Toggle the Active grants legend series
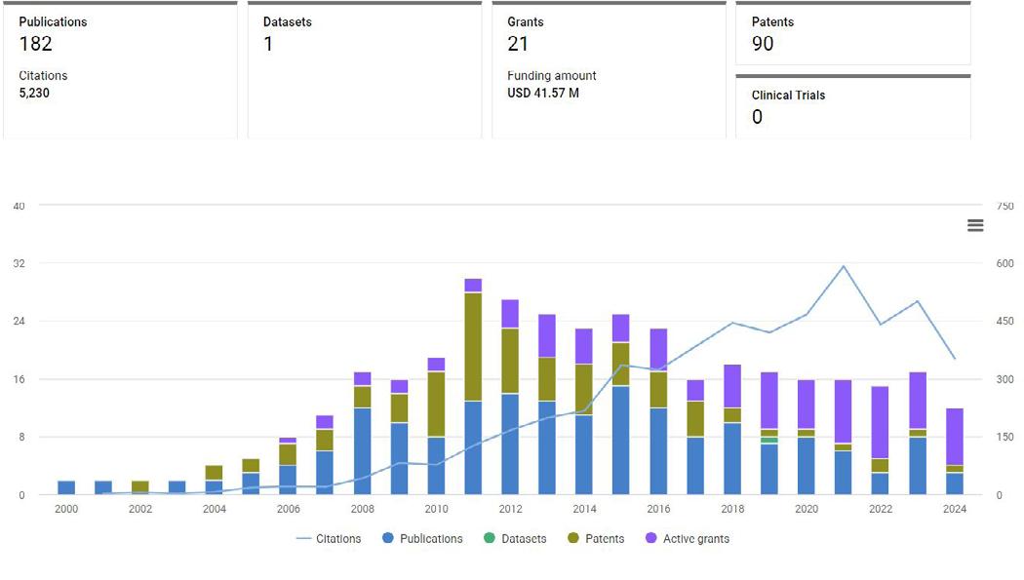The height and width of the screenshot is (580, 1024). pos(687,539)
